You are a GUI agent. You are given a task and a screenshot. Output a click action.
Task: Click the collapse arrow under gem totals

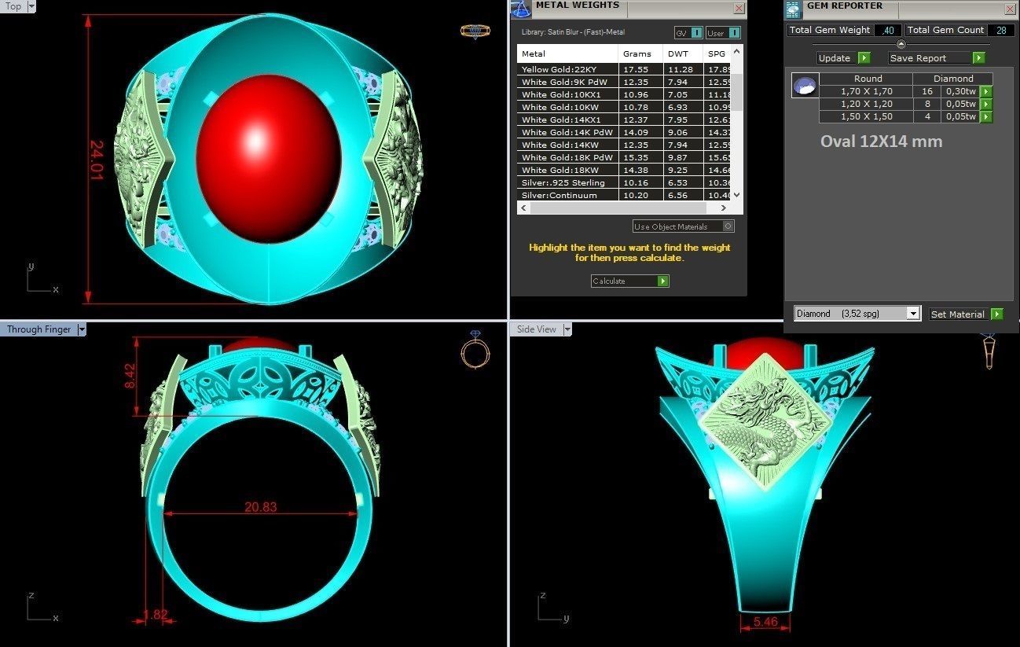[901, 44]
